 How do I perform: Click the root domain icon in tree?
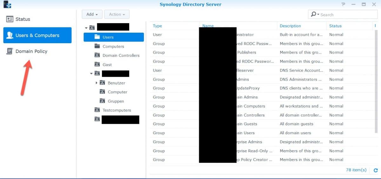point(92,28)
